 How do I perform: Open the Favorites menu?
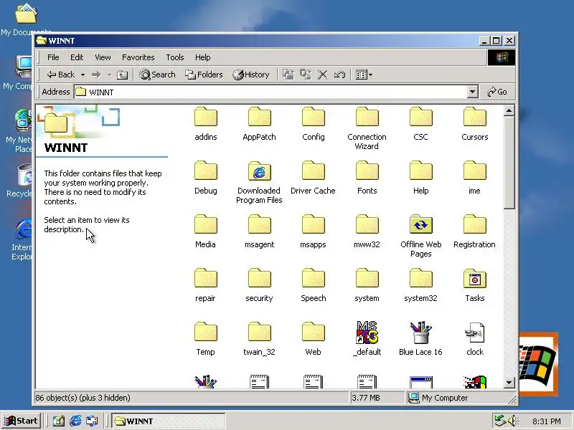(x=138, y=57)
